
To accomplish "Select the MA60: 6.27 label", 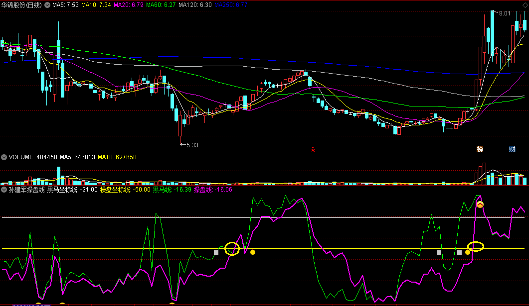I will click(161, 5).
